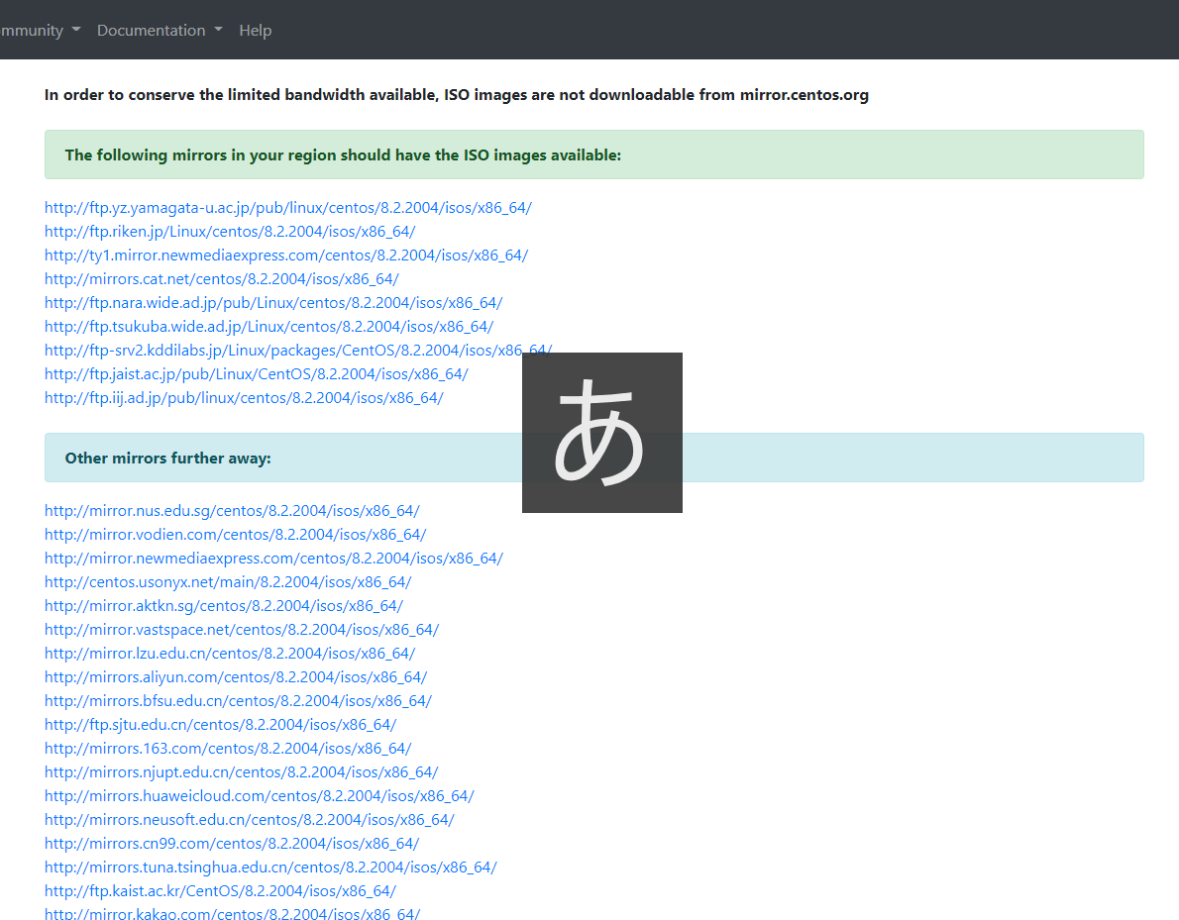Open the mirrors.huaweicloud.com mirror link
The width and height of the screenshot is (1179, 920).
tap(260, 796)
